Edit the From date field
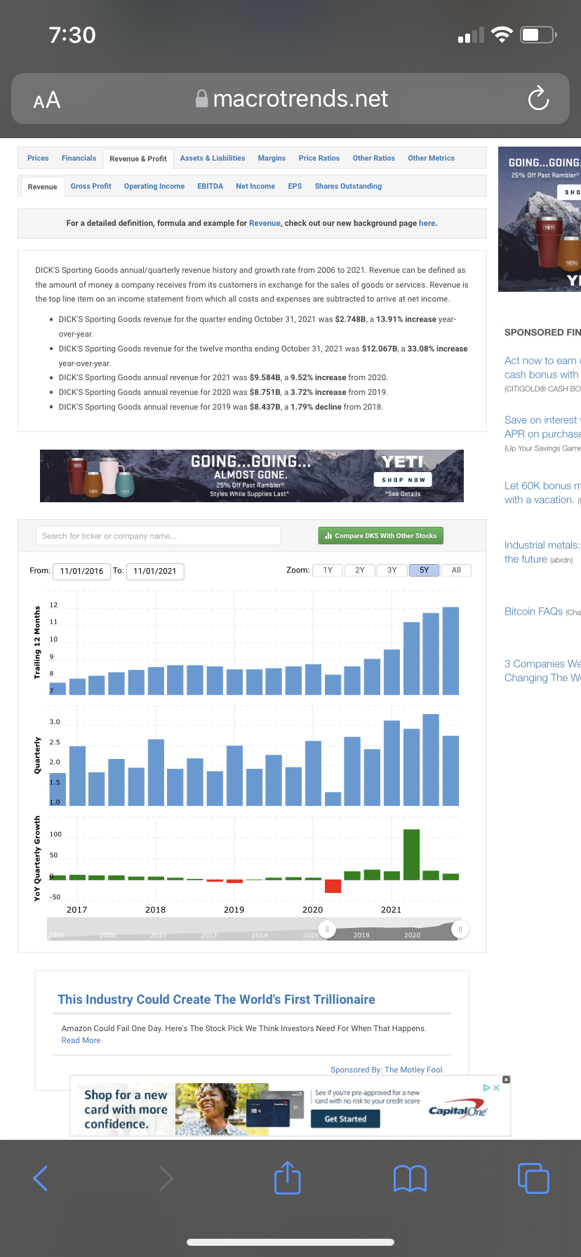Screen dimensions: 581x1257 [81, 571]
